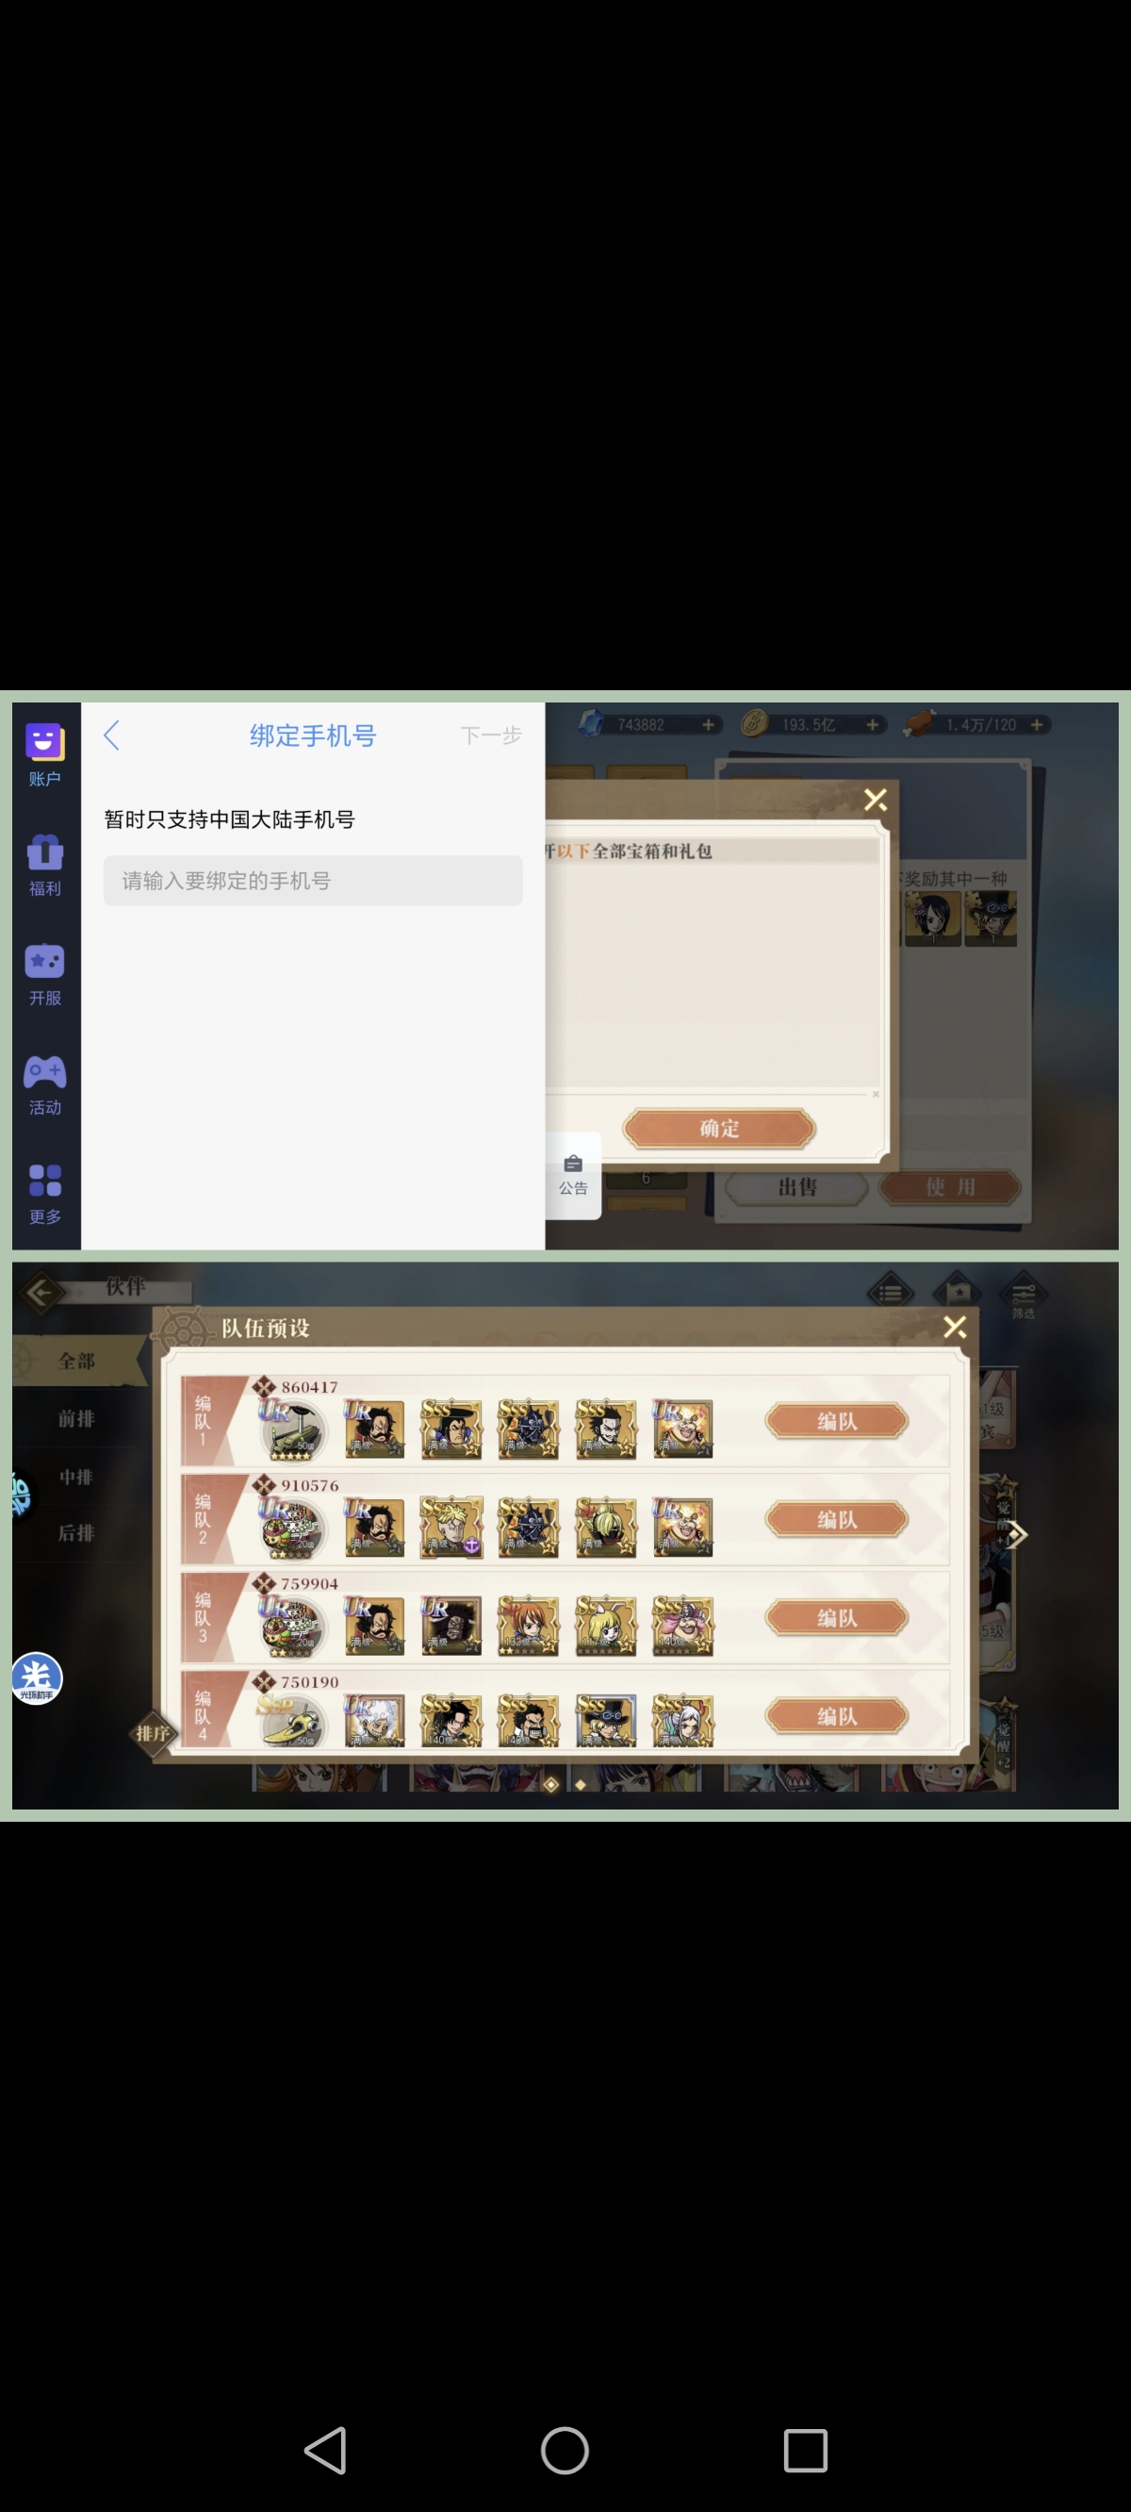Select the 前排 front row tab
This screenshot has width=1131, height=2512.
point(76,1419)
